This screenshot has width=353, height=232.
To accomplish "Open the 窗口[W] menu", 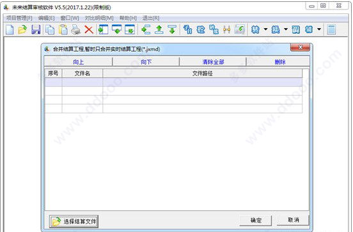I will tap(70, 18).
